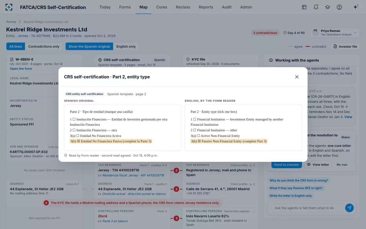This screenshot has height=229, width=366.
Task: Click the 3(a) Active Non-Financial Entity box
Action: (199, 136)
